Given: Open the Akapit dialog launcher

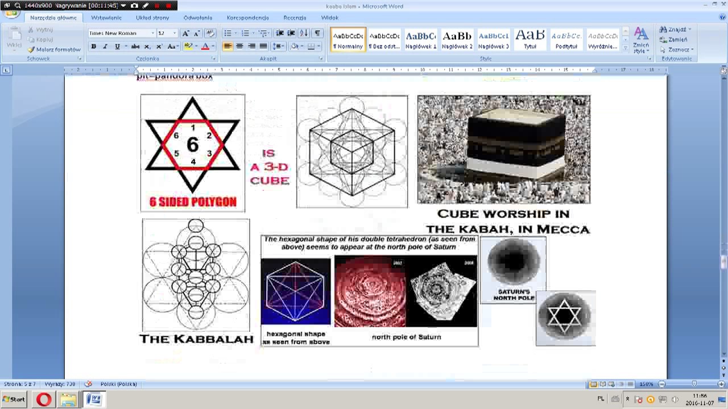Looking at the screenshot, I should click(x=321, y=59).
